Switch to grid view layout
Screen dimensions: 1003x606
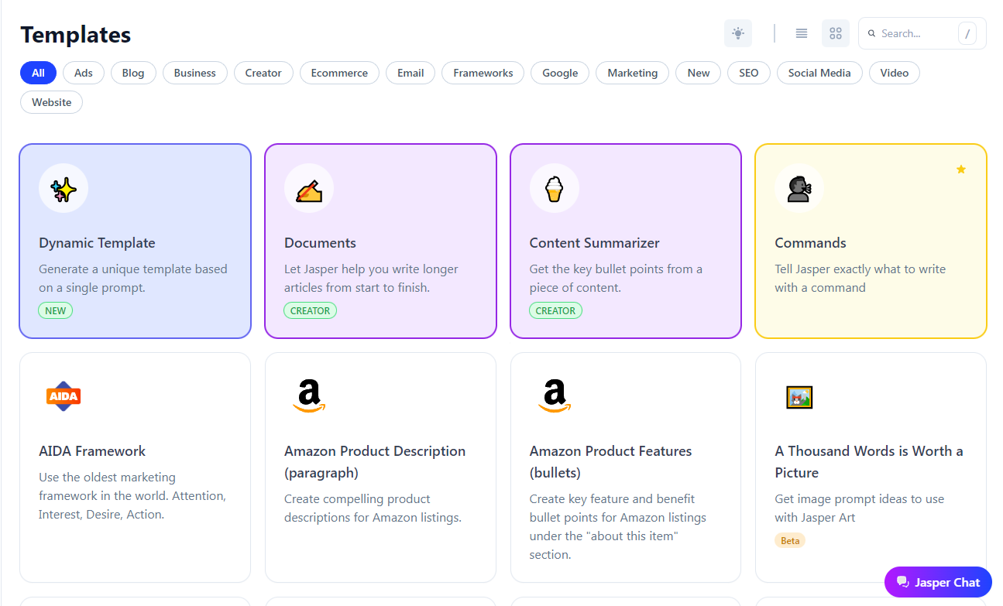[836, 33]
